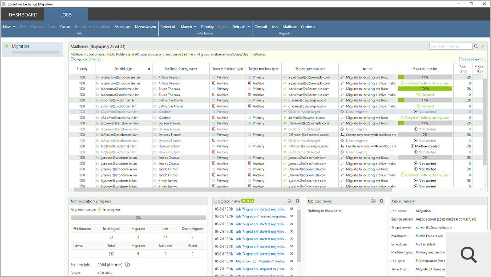Click the estimated time left info icon
Image resolution: width=491 pixels, height=277 pixels.
127,264
